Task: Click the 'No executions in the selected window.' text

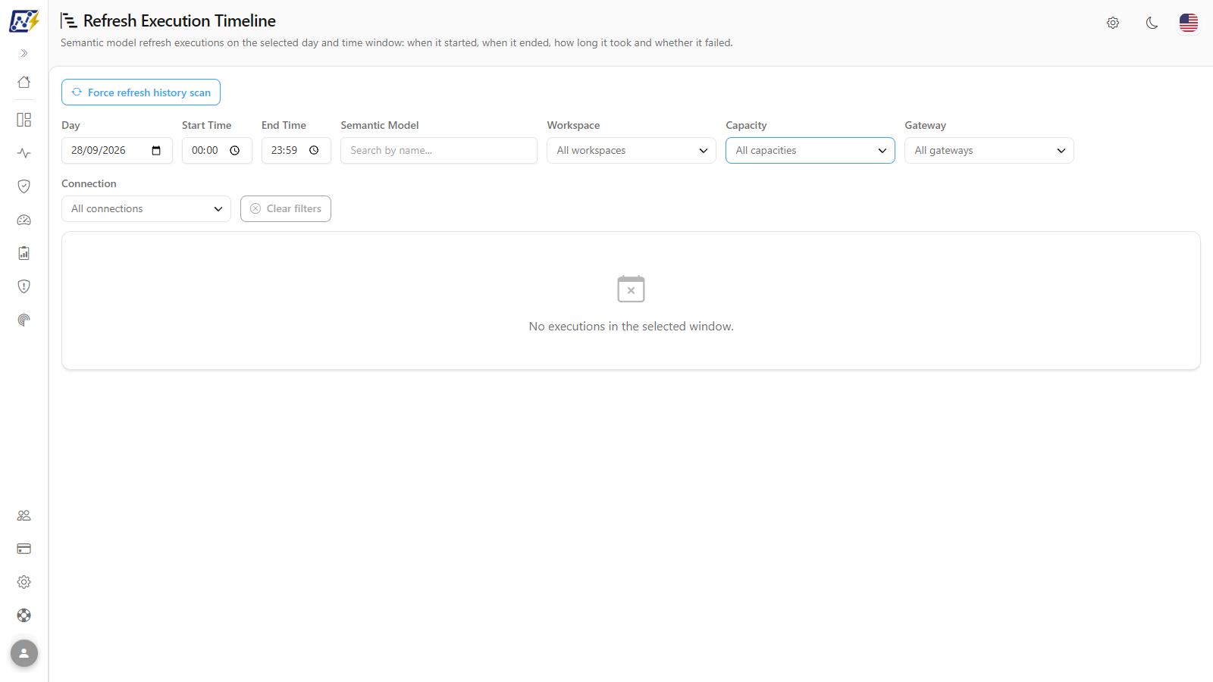Action: (x=632, y=326)
